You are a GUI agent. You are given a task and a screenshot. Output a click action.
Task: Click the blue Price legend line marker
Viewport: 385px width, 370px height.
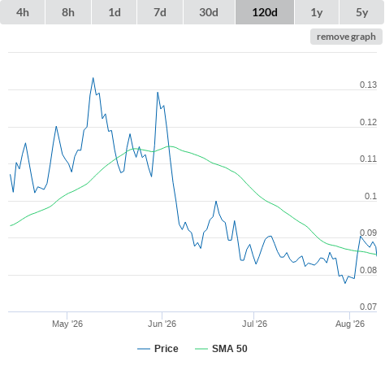coord(144,349)
